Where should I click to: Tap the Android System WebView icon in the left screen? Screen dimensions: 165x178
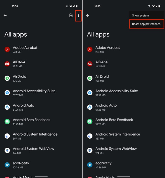tap(7, 151)
